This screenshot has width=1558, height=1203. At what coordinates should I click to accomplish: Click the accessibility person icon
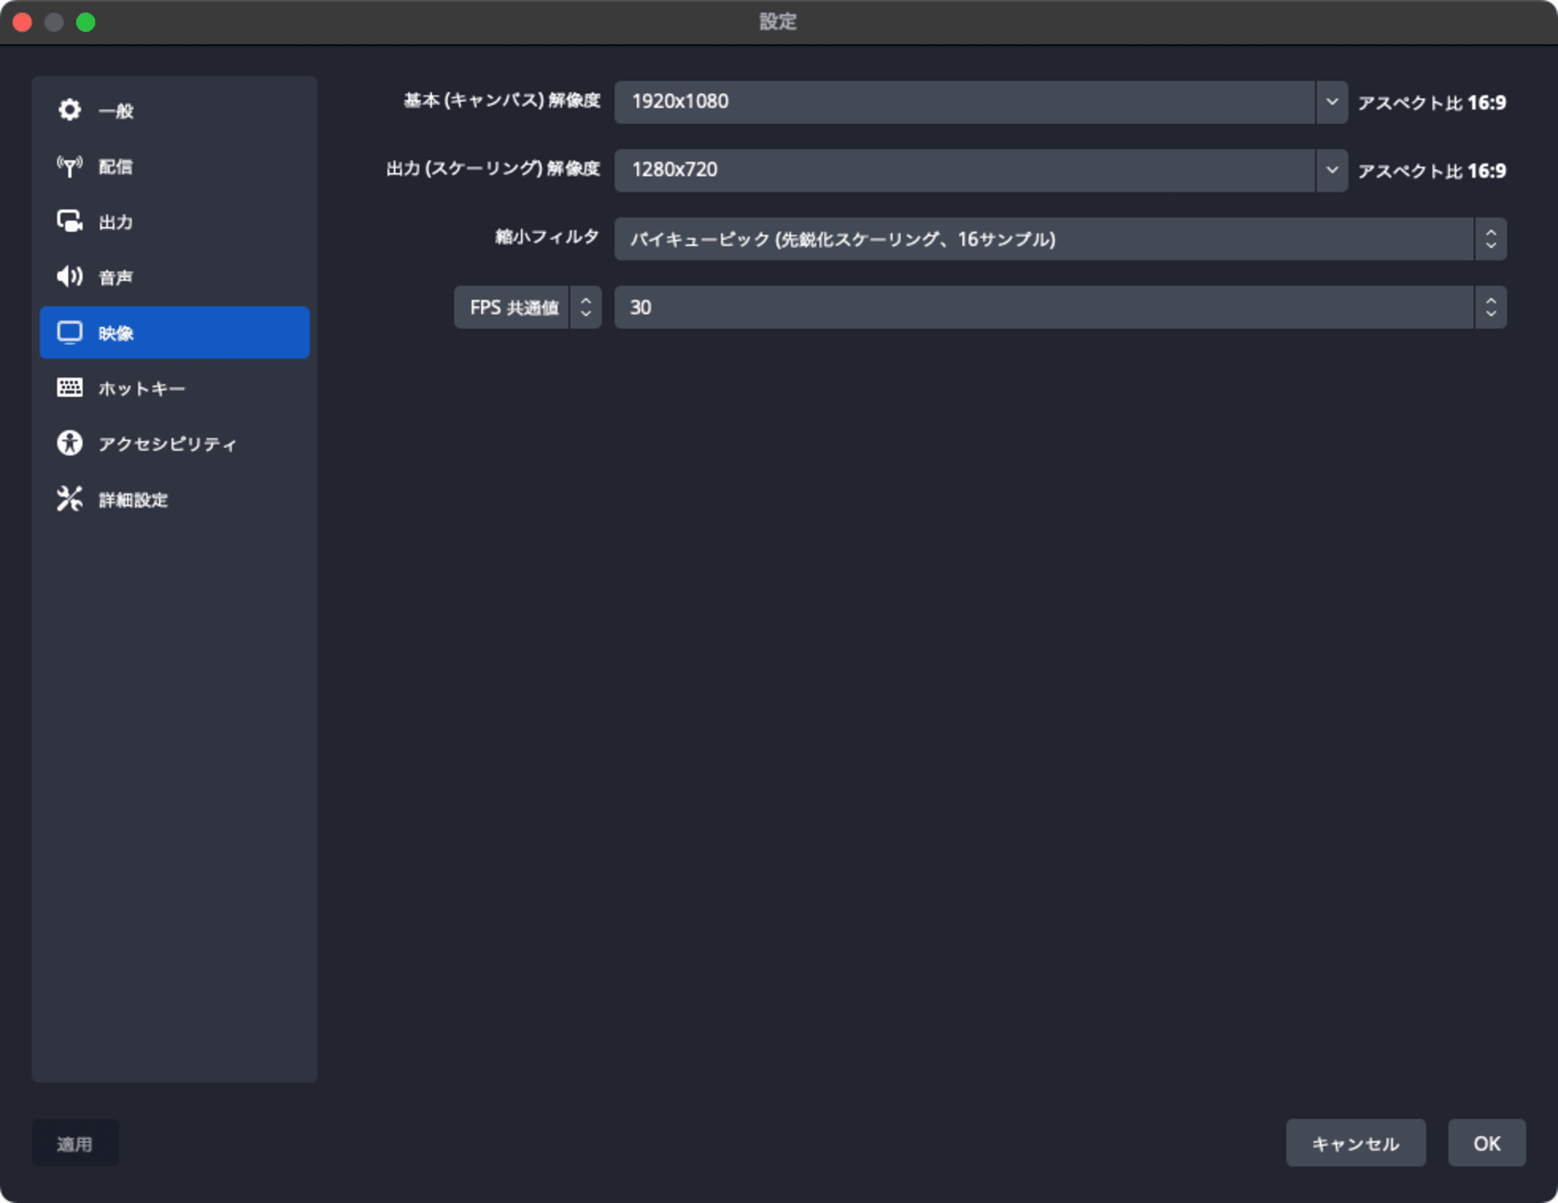tap(69, 443)
